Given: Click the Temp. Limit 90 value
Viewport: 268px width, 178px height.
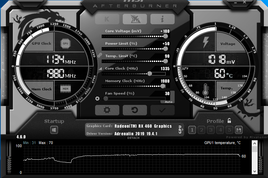Looking at the screenshot, I should (x=167, y=56).
